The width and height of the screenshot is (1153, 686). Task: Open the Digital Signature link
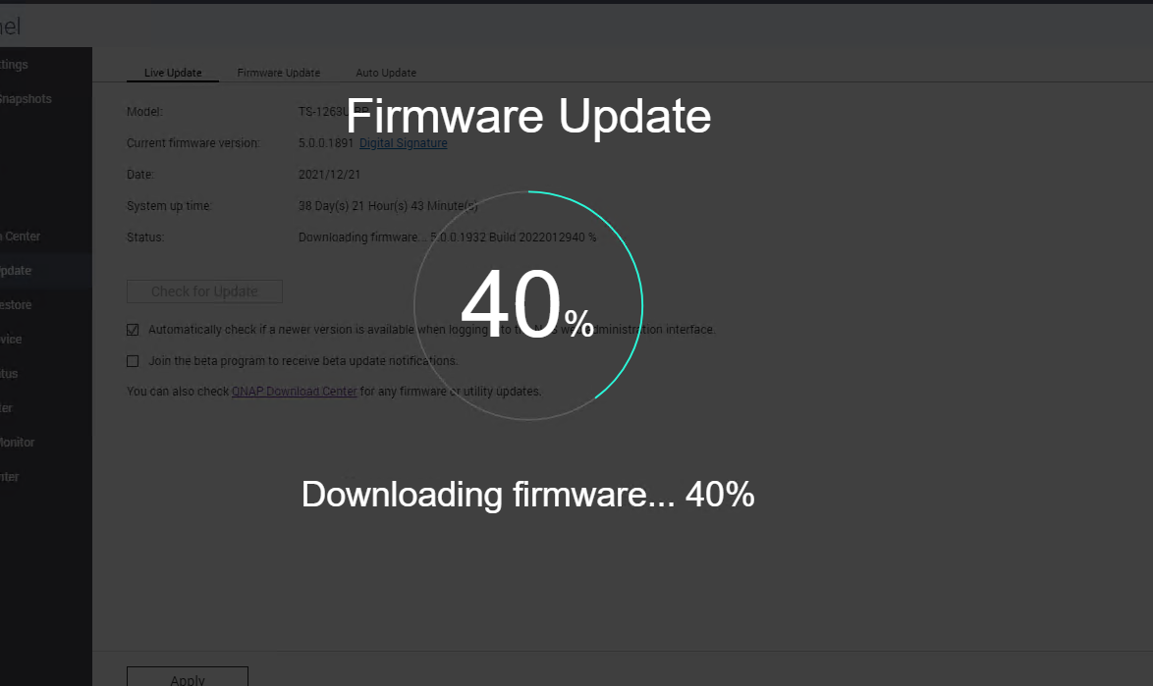coord(403,143)
